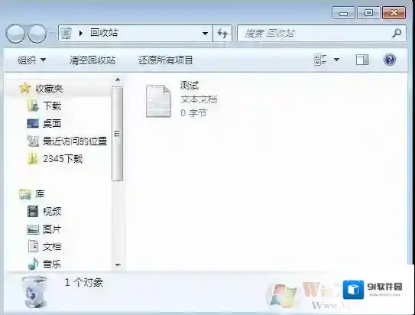Image resolution: width=415 pixels, height=315 pixels.
Task: Click the navigation pane scrollbar thumb
Action: pyautogui.click(x=117, y=134)
